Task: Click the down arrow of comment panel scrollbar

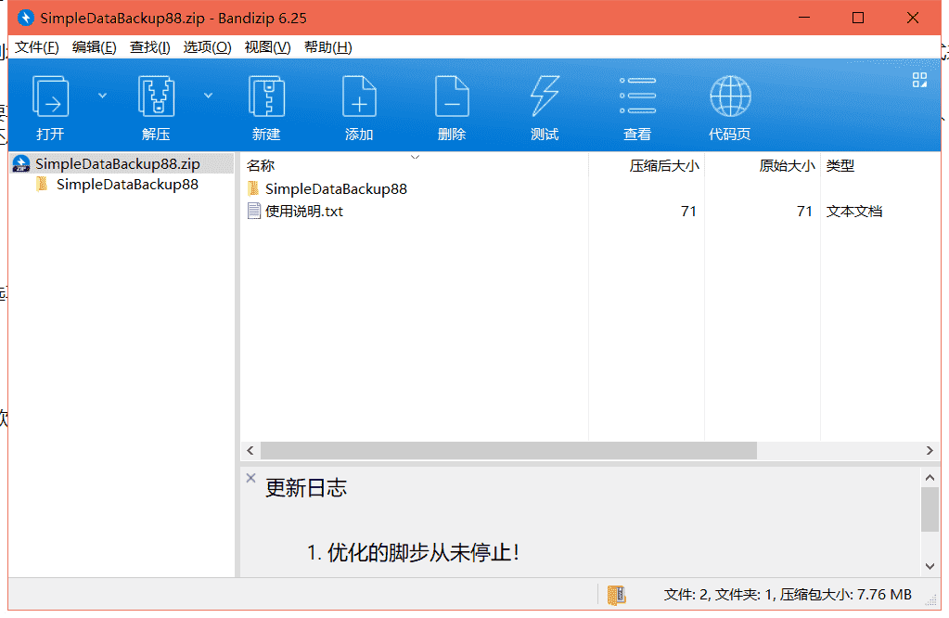Action: tap(930, 567)
